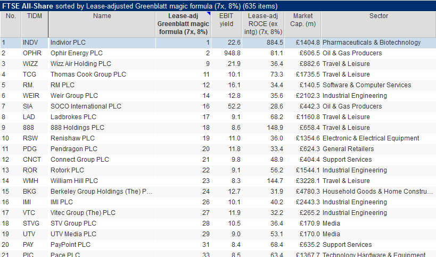This screenshot has height=257, width=436.
Task: Sort by the No. column header
Action: point(11,24)
